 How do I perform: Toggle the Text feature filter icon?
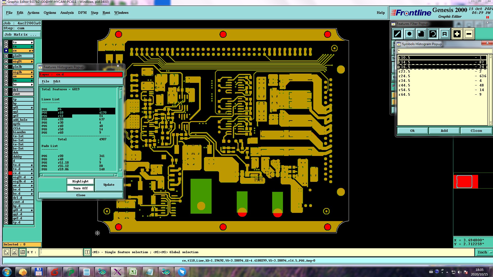coord(445,34)
